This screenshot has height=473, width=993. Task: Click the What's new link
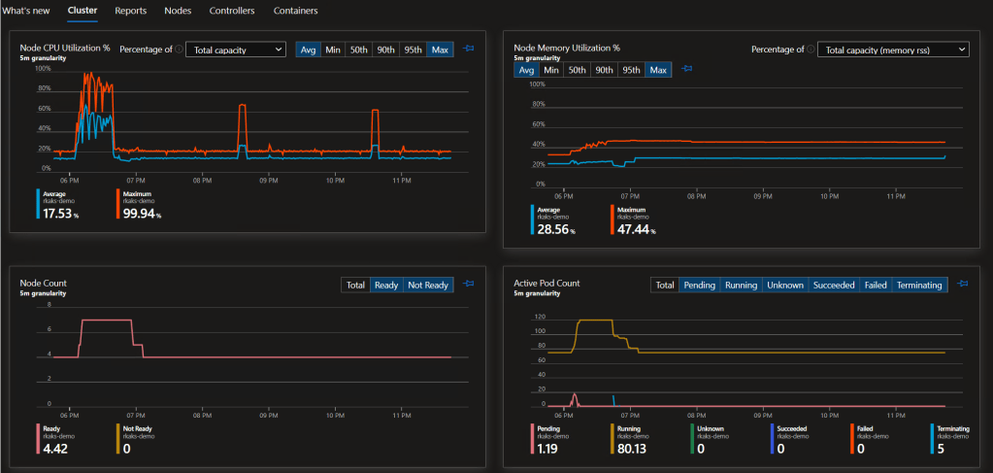point(26,11)
